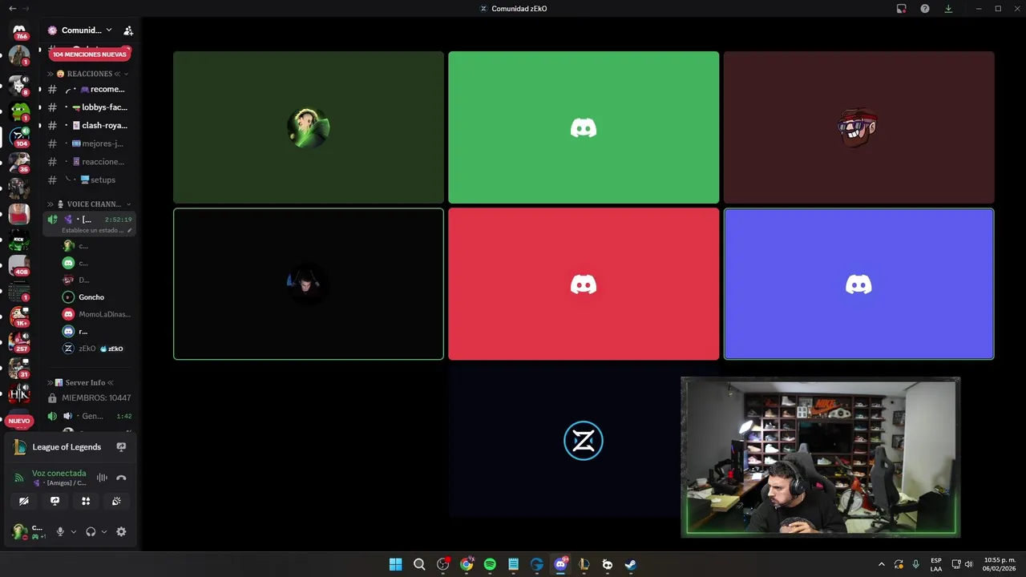Open the Help question mark icon
1026x577 pixels.
[925, 9]
